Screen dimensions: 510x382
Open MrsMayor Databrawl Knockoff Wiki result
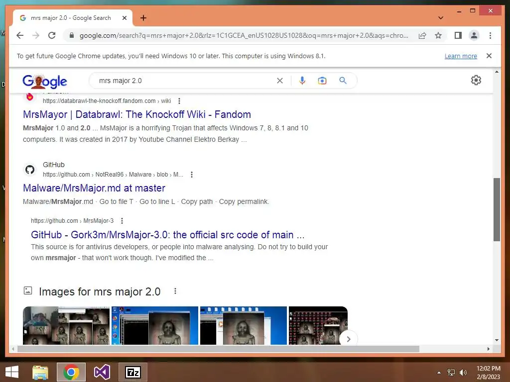click(137, 114)
